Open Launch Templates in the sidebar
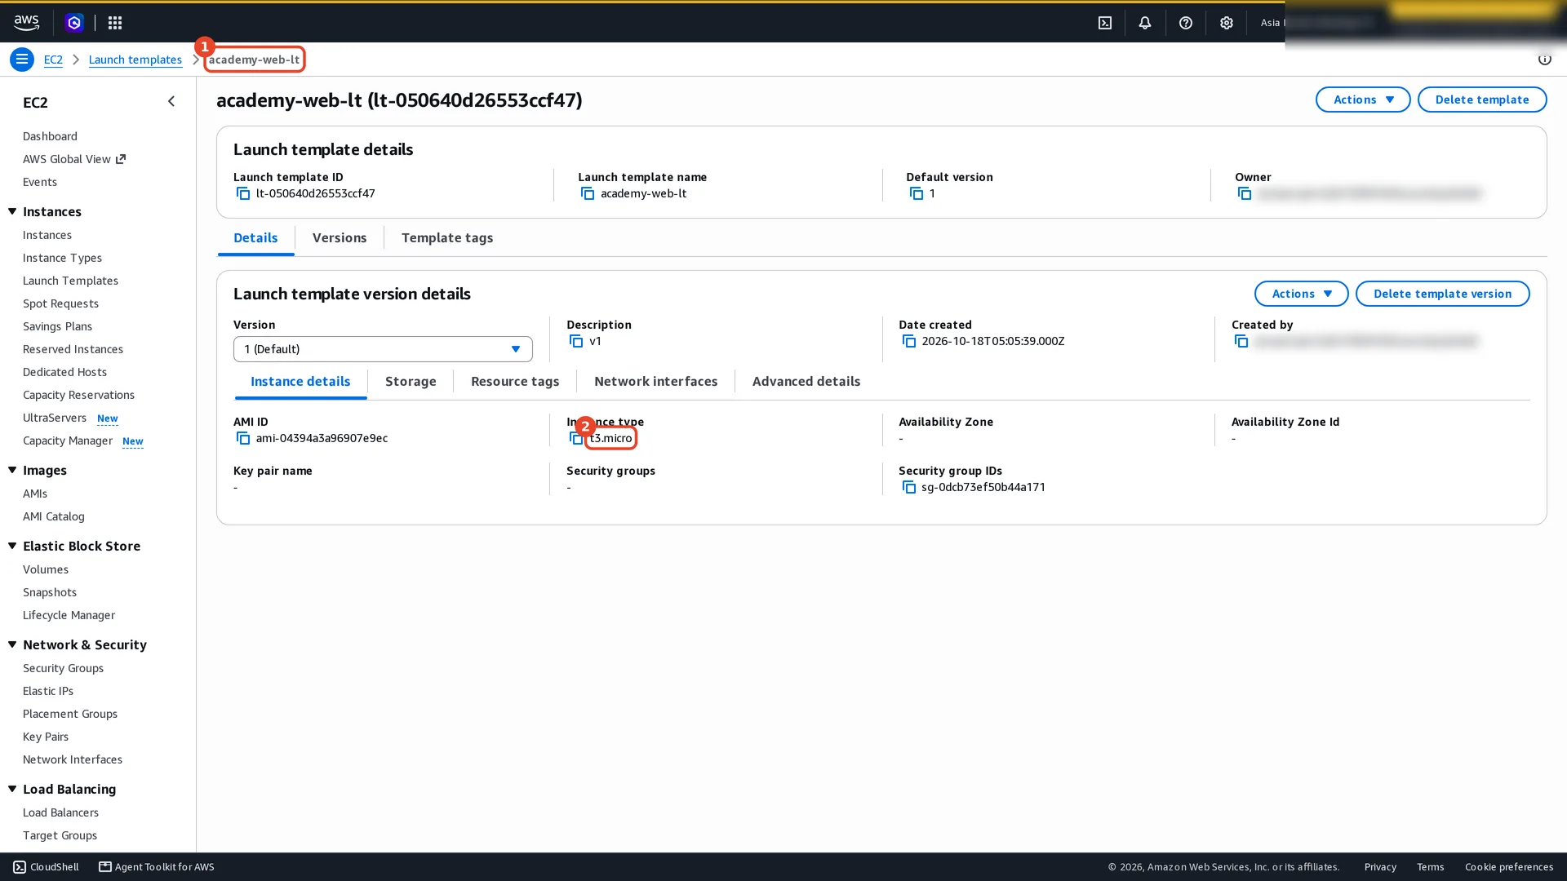The width and height of the screenshot is (1567, 881). 70,281
